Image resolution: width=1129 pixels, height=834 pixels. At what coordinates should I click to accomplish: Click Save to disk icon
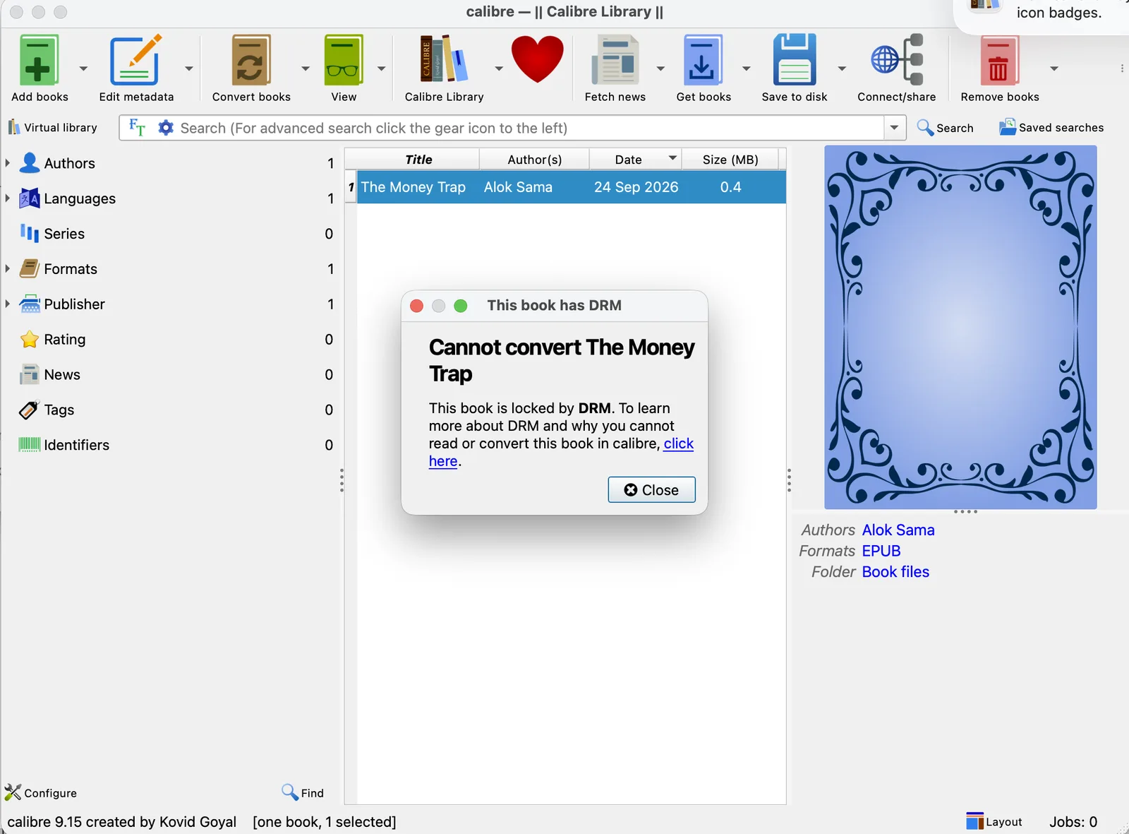[794, 61]
